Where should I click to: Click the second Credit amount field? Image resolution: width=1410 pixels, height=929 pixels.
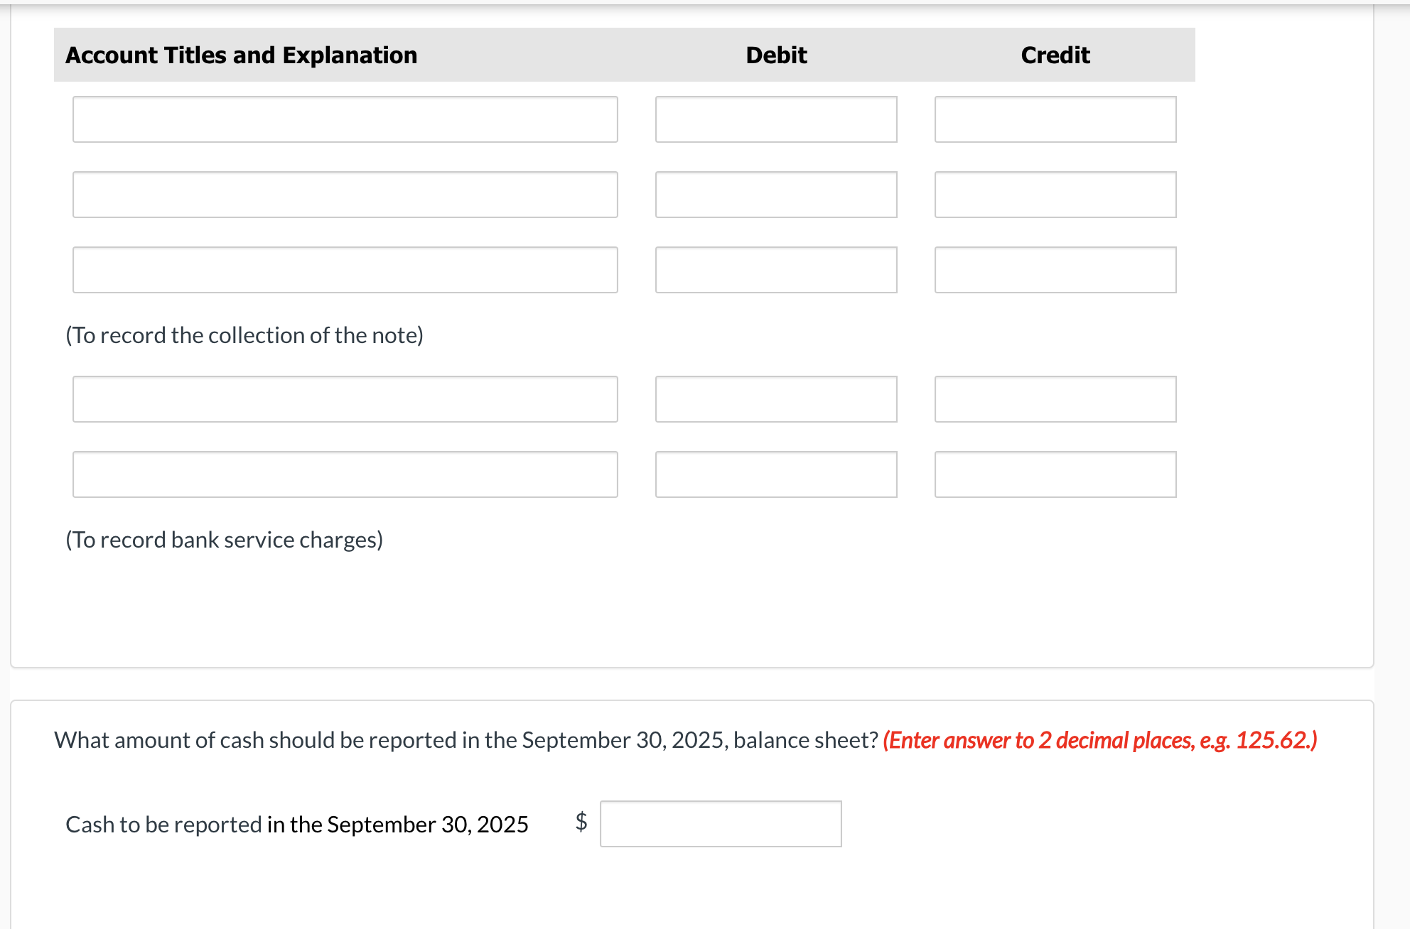click(1055, 195)
